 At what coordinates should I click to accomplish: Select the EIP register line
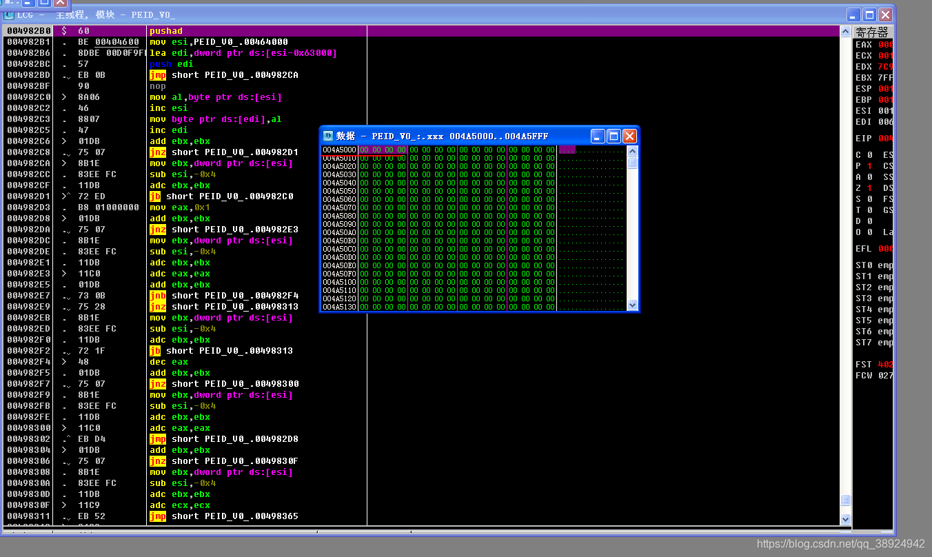(874, 139)
